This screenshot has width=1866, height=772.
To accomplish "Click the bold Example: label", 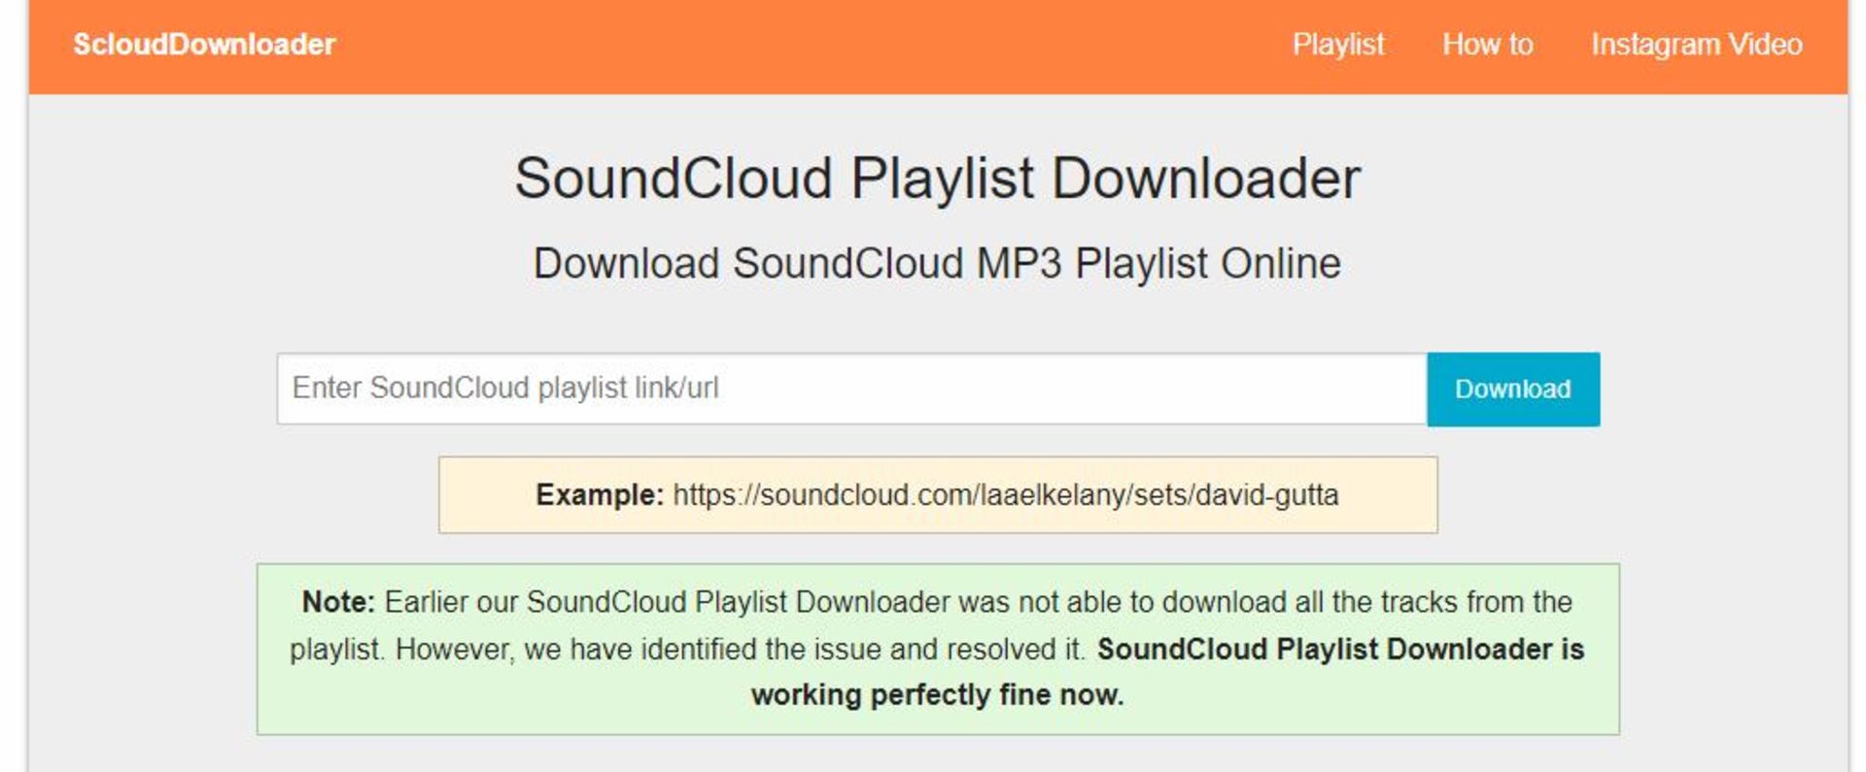I will pos(596,495).
